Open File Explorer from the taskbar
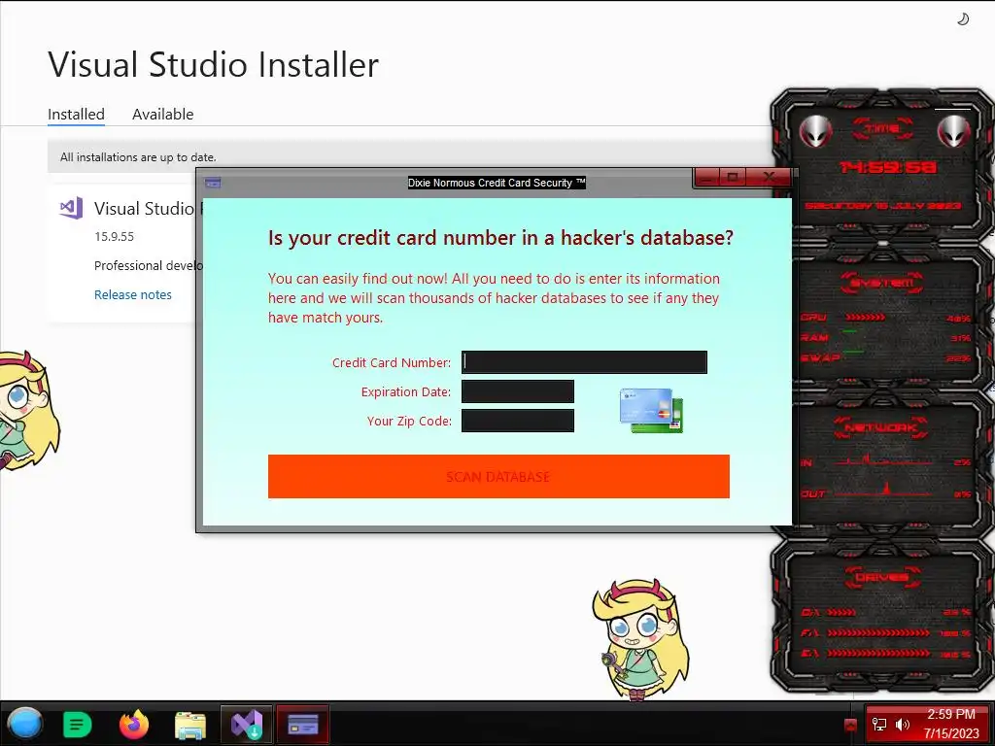Image resolution: width=995 pixels, height=746 pixels. coord(189,725)
